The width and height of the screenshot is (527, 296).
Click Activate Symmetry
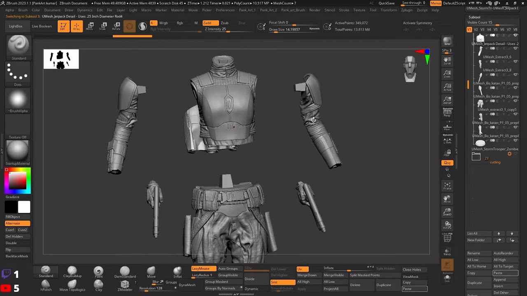point(417,23)
